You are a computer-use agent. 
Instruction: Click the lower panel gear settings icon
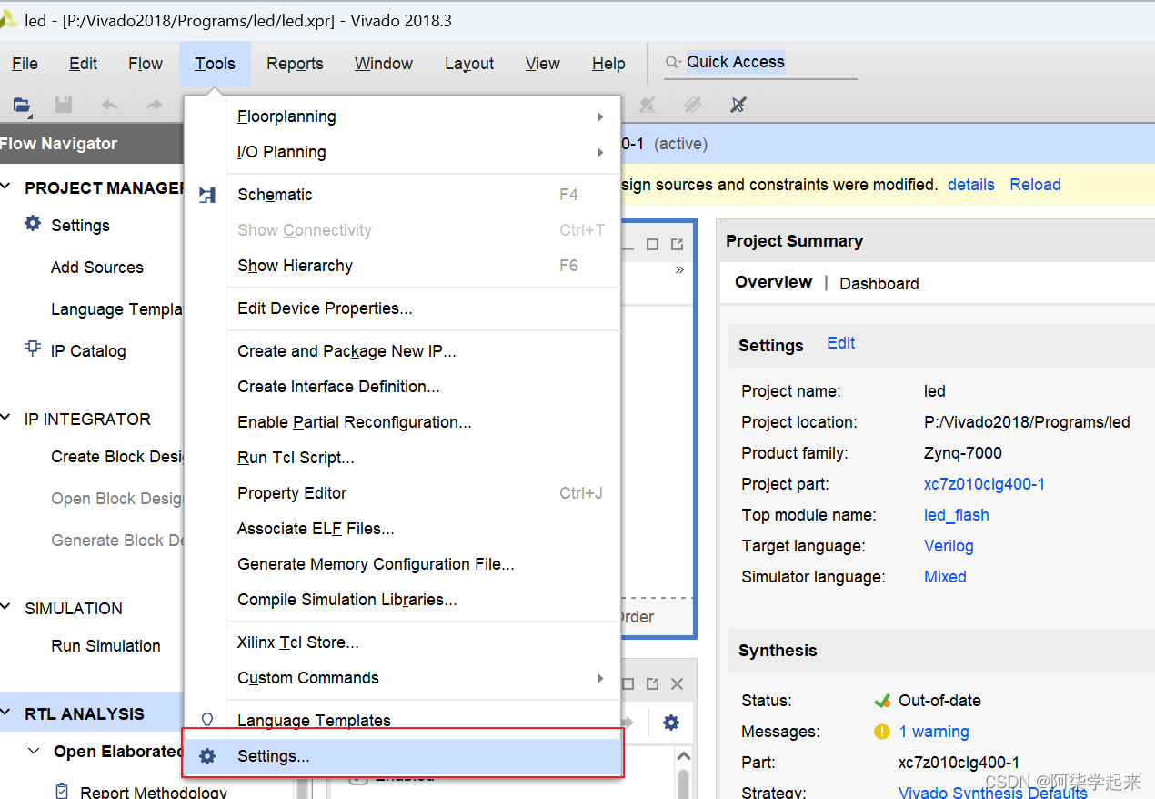click(671, 723)
